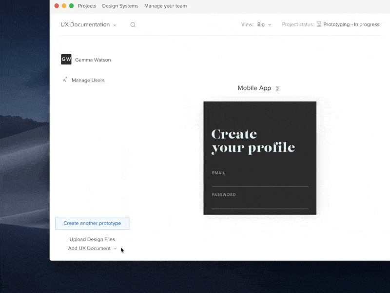This screenshot has width=390, height=293.
Task: Expand the UX Documentation project dropdown
Action: 88,25
